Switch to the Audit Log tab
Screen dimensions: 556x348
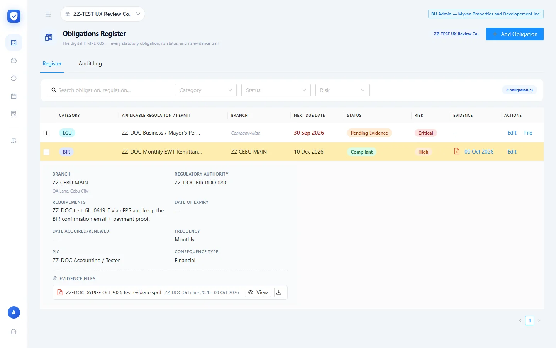point(90,63)
